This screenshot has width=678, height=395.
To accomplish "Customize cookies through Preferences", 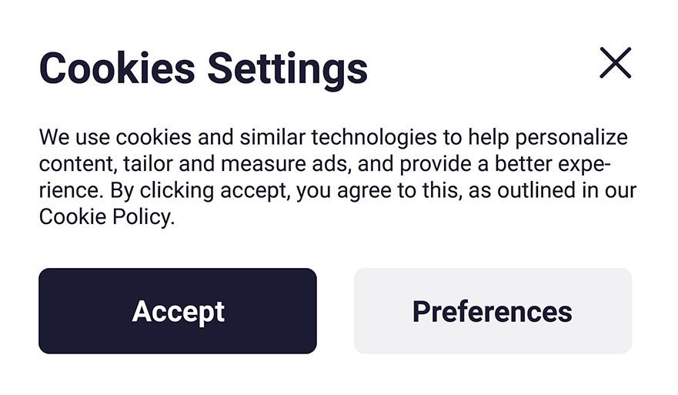I will pos(493,311).
